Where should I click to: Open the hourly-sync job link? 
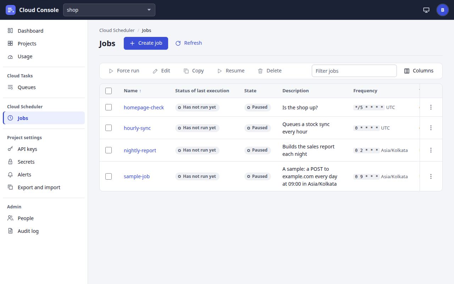click(x=137, y=128)
